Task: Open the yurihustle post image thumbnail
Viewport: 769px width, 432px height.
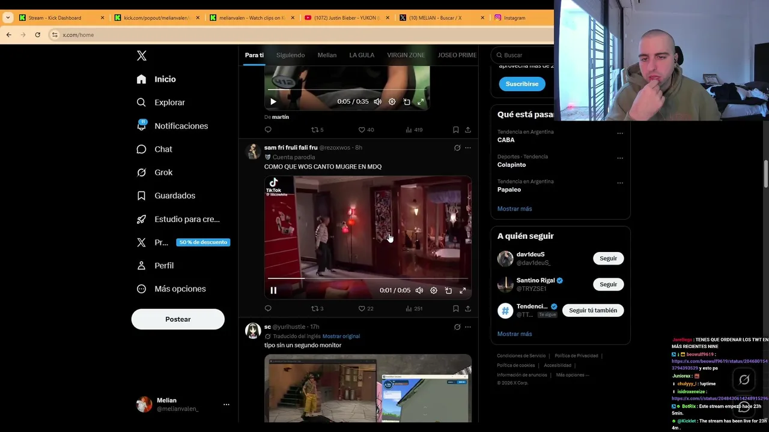Action: (368, 388)
